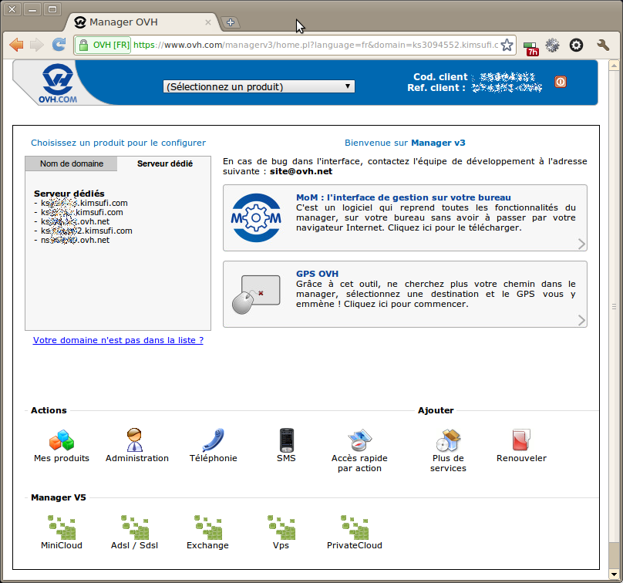This screenshot has width=623, height=583.
Task: Click the page scrollbar down arrow
Action: (x=614, y=575)
